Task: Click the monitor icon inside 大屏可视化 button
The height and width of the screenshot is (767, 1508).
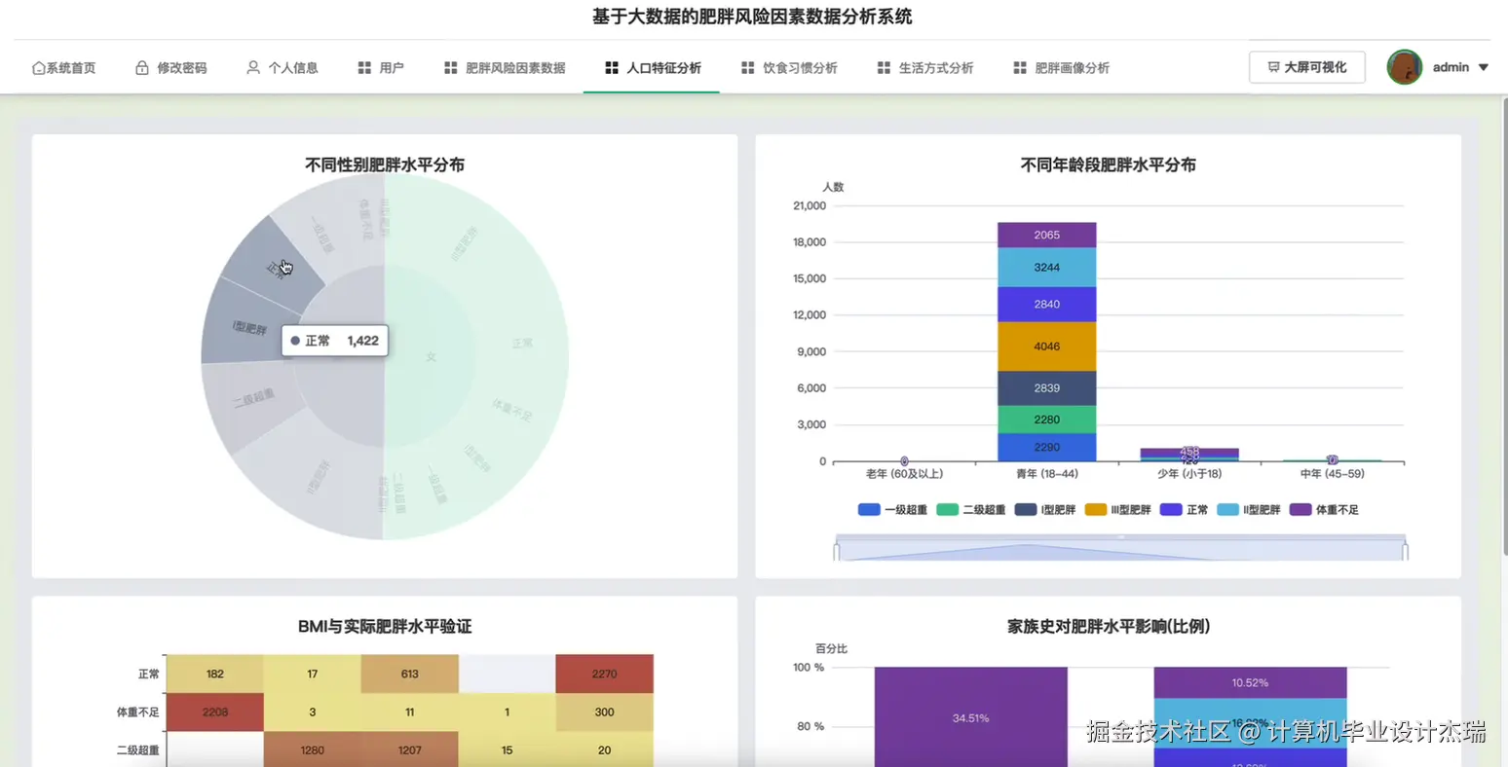Action: tap(1276, 66)
